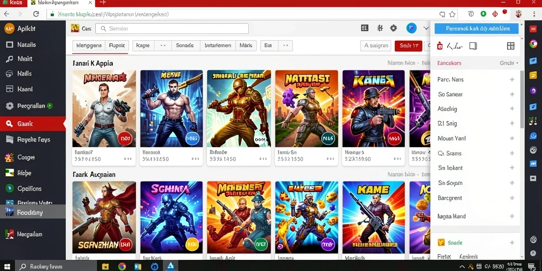Click the red lock icon in right panel

click(440, 46)
